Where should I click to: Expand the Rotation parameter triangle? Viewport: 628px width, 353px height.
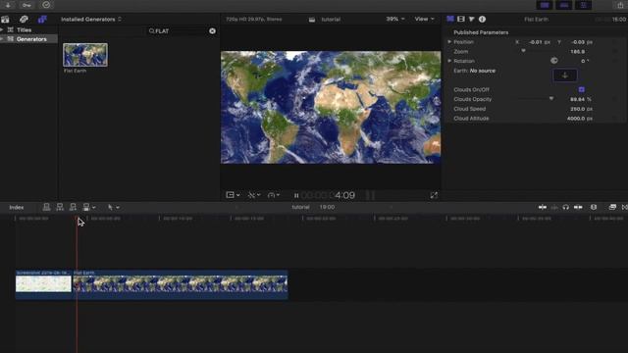[x=449, y=61]
